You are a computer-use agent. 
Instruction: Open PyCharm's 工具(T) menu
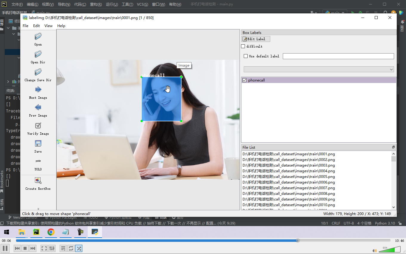pyautogui.click(x=127, y=4)
